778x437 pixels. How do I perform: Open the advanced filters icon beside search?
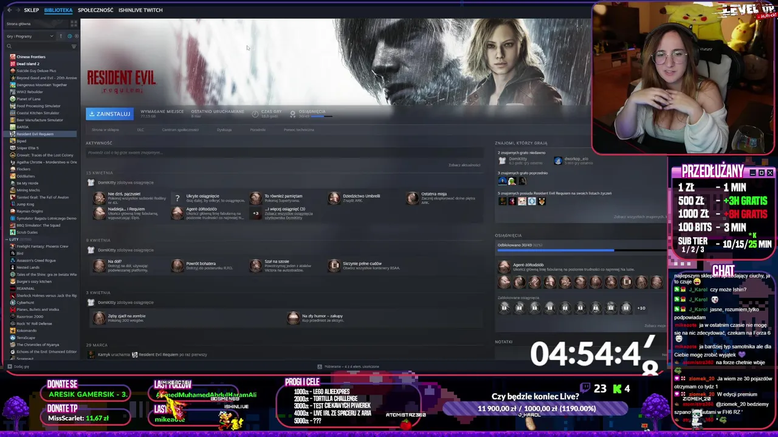coord(74,46)
